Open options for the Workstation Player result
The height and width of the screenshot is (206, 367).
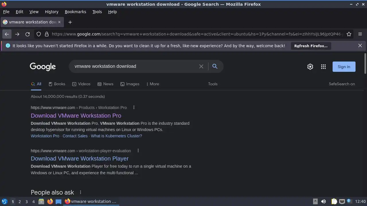[138, 151]
